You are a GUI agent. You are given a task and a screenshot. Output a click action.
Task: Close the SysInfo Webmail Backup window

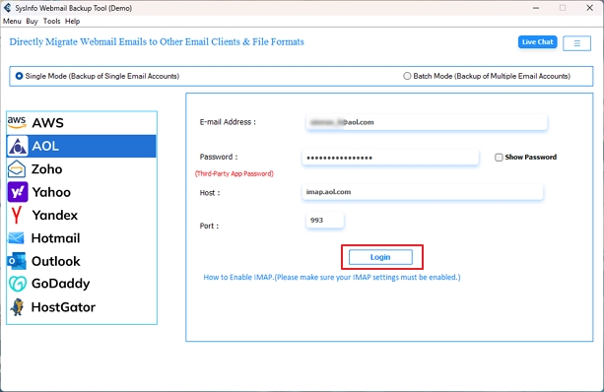tap(589, 8)
